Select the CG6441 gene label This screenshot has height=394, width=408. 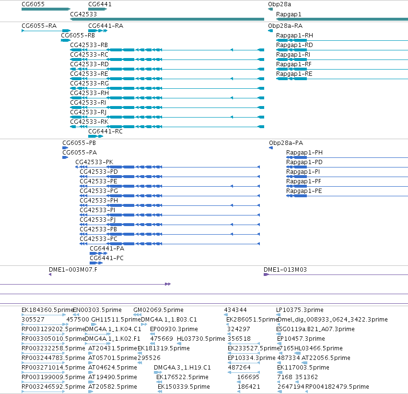click(100, 4)
